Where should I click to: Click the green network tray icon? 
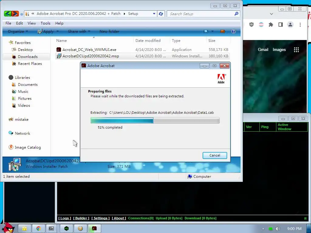point(271,229)
